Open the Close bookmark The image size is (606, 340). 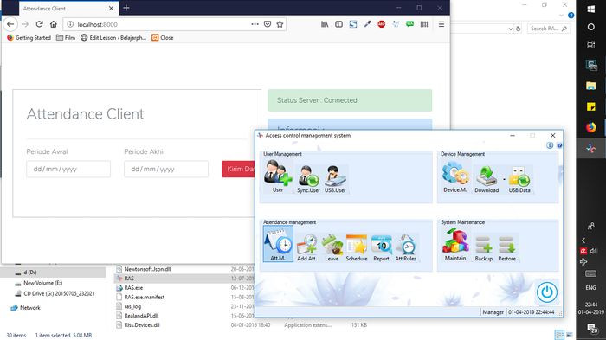163,37
